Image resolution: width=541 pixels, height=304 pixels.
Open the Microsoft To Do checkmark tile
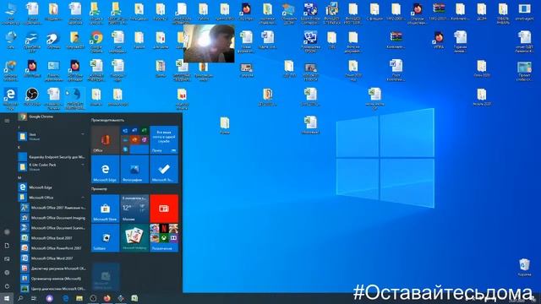(164, 169)
